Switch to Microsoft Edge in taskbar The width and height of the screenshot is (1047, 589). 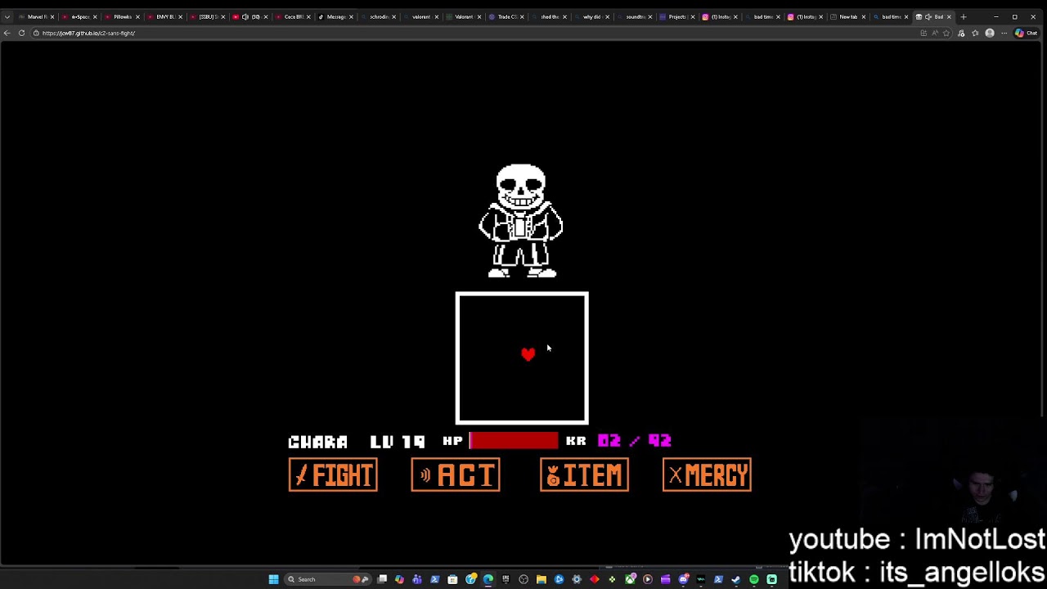point(488,579)
